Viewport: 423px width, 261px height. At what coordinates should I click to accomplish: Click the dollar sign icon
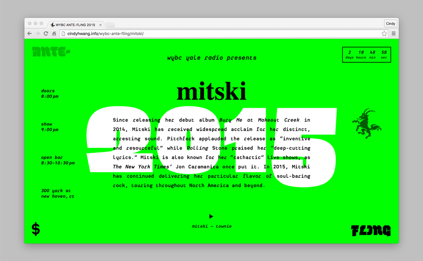36,229
